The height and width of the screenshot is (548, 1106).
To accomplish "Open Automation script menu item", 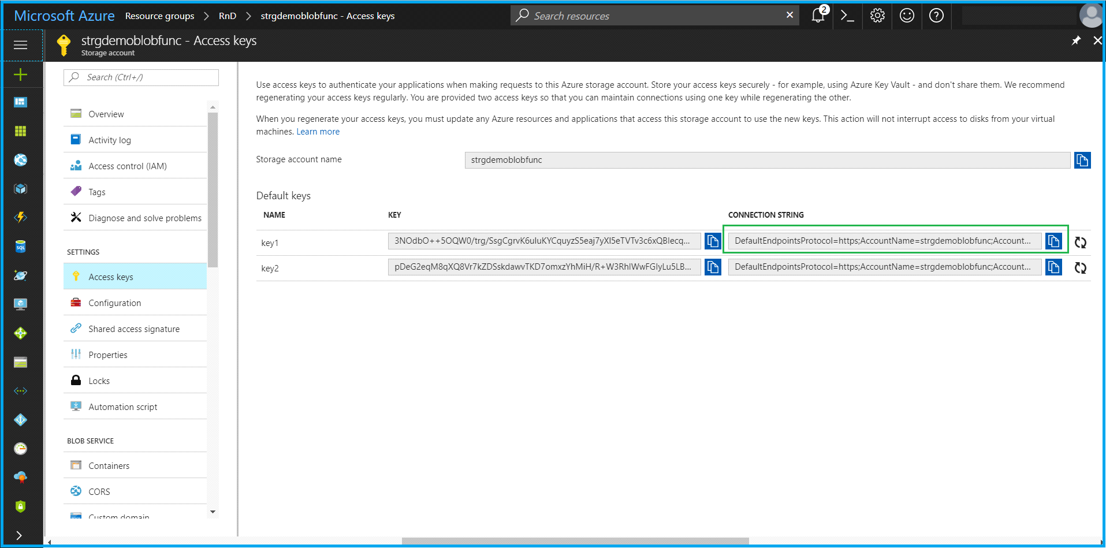I will [x=135, y=407].
